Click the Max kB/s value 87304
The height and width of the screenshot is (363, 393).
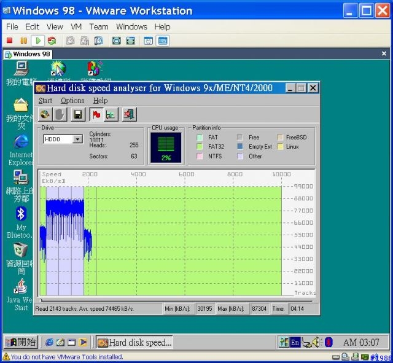pos(259,308)
